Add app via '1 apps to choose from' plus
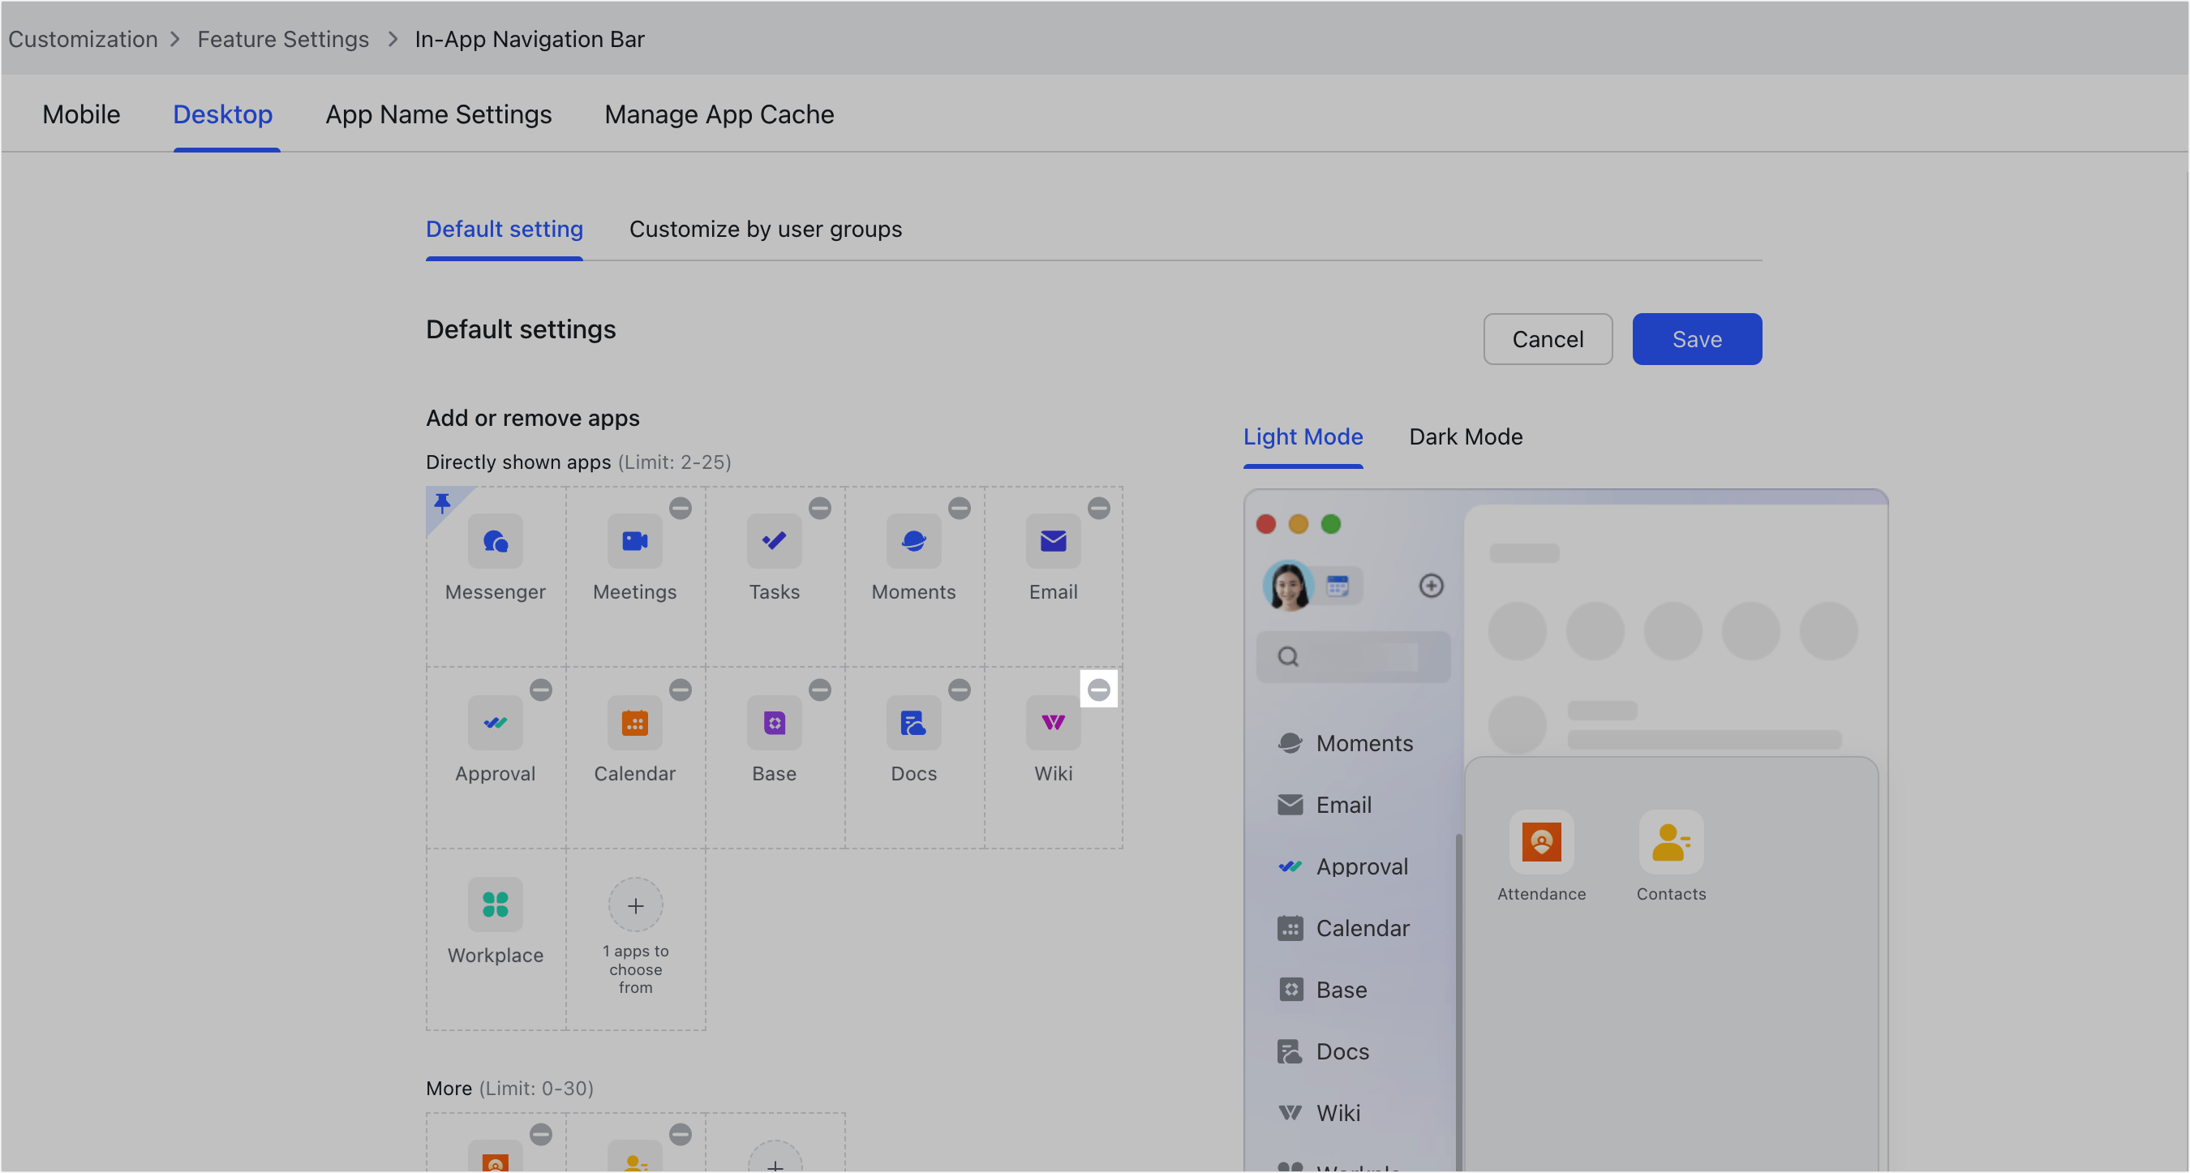 tap(635, 906)
